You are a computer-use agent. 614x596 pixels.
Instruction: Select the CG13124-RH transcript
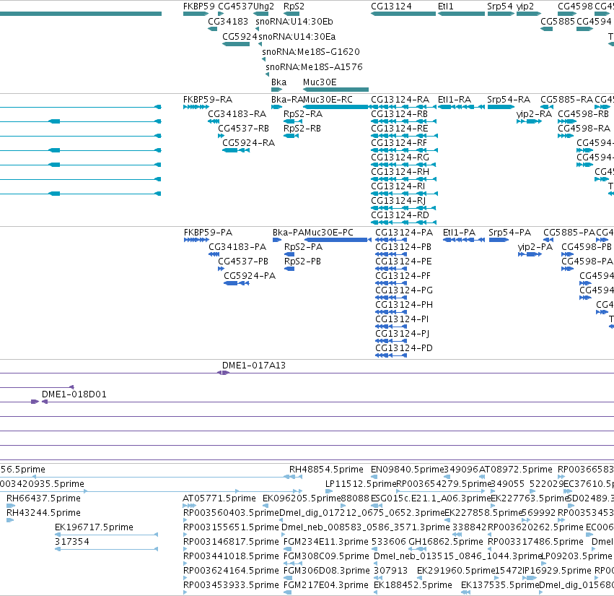(x=400, y=172)
